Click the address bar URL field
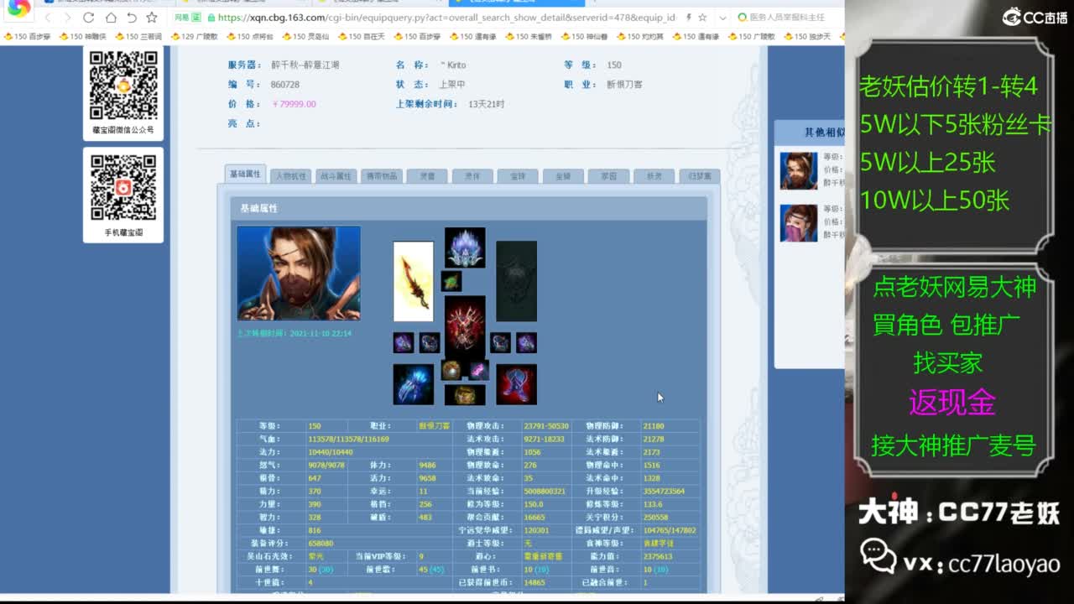Screen dimensions: 1074x604 coord(446,18)
